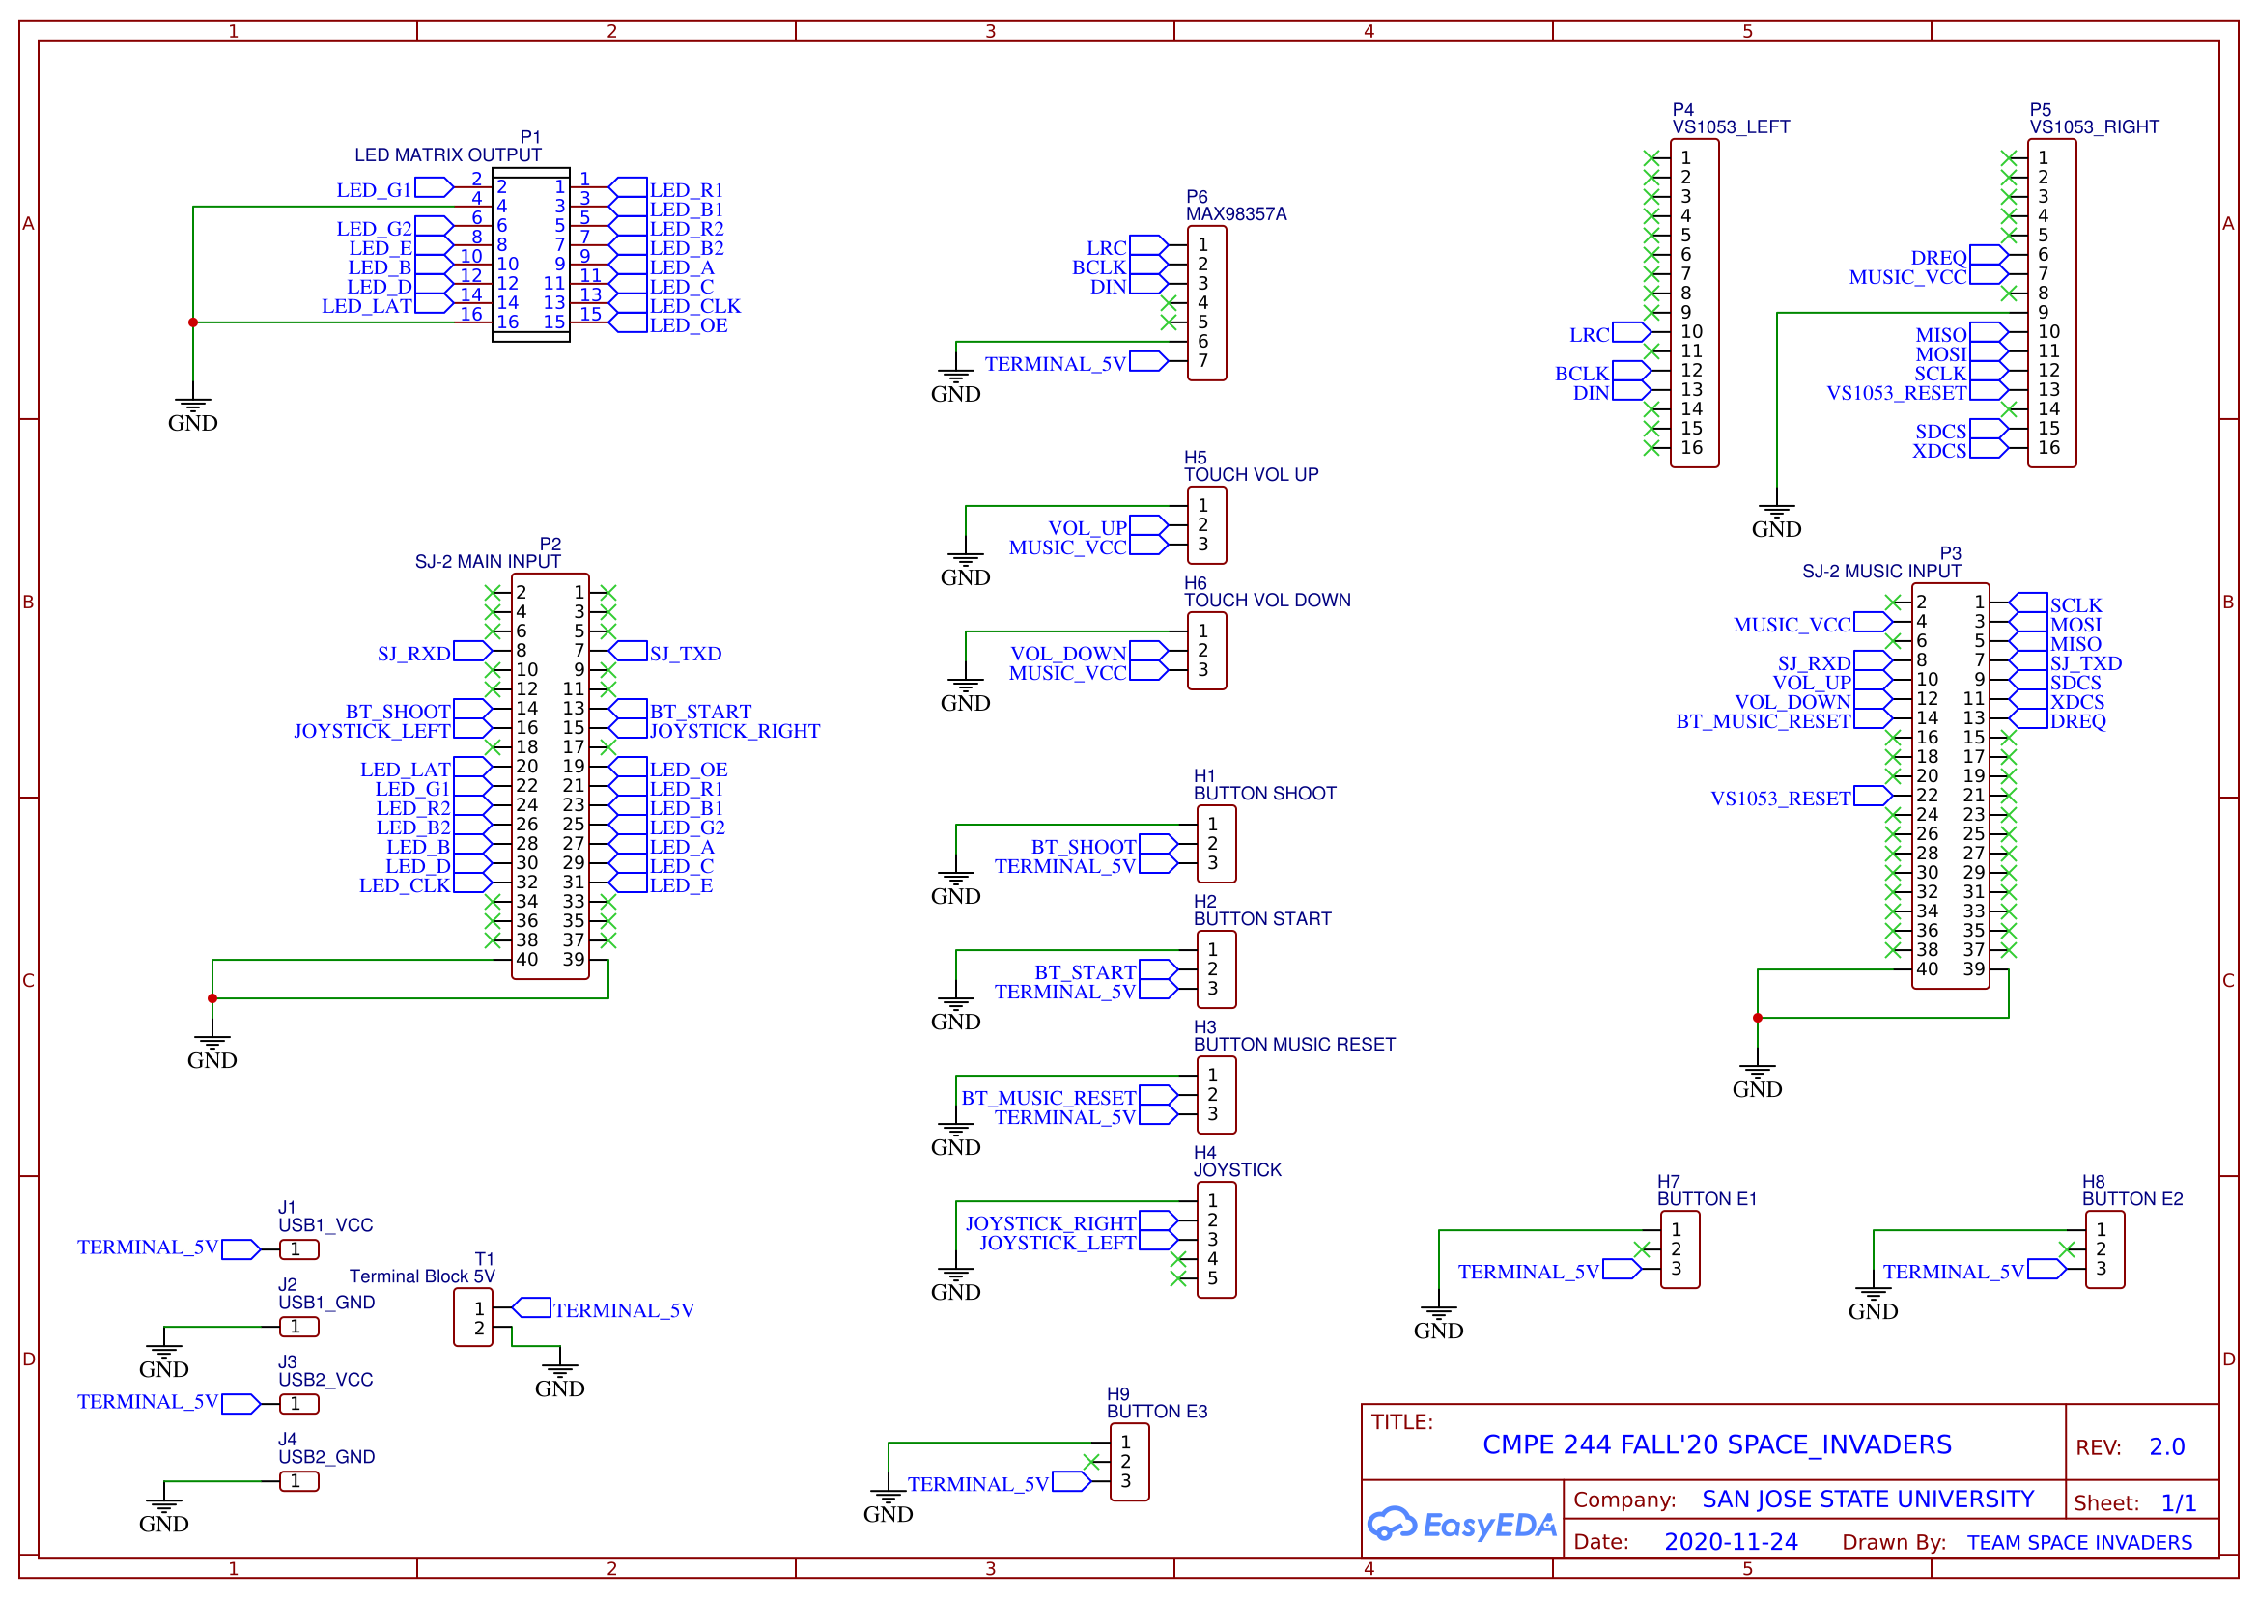Select the TOUCH VOL DOWN header label
This screenshot has width=2258, height=1598.
1267,601
